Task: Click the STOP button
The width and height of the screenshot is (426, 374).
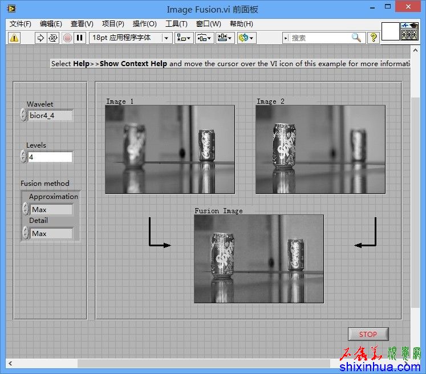Action: (x=368, y=334)
